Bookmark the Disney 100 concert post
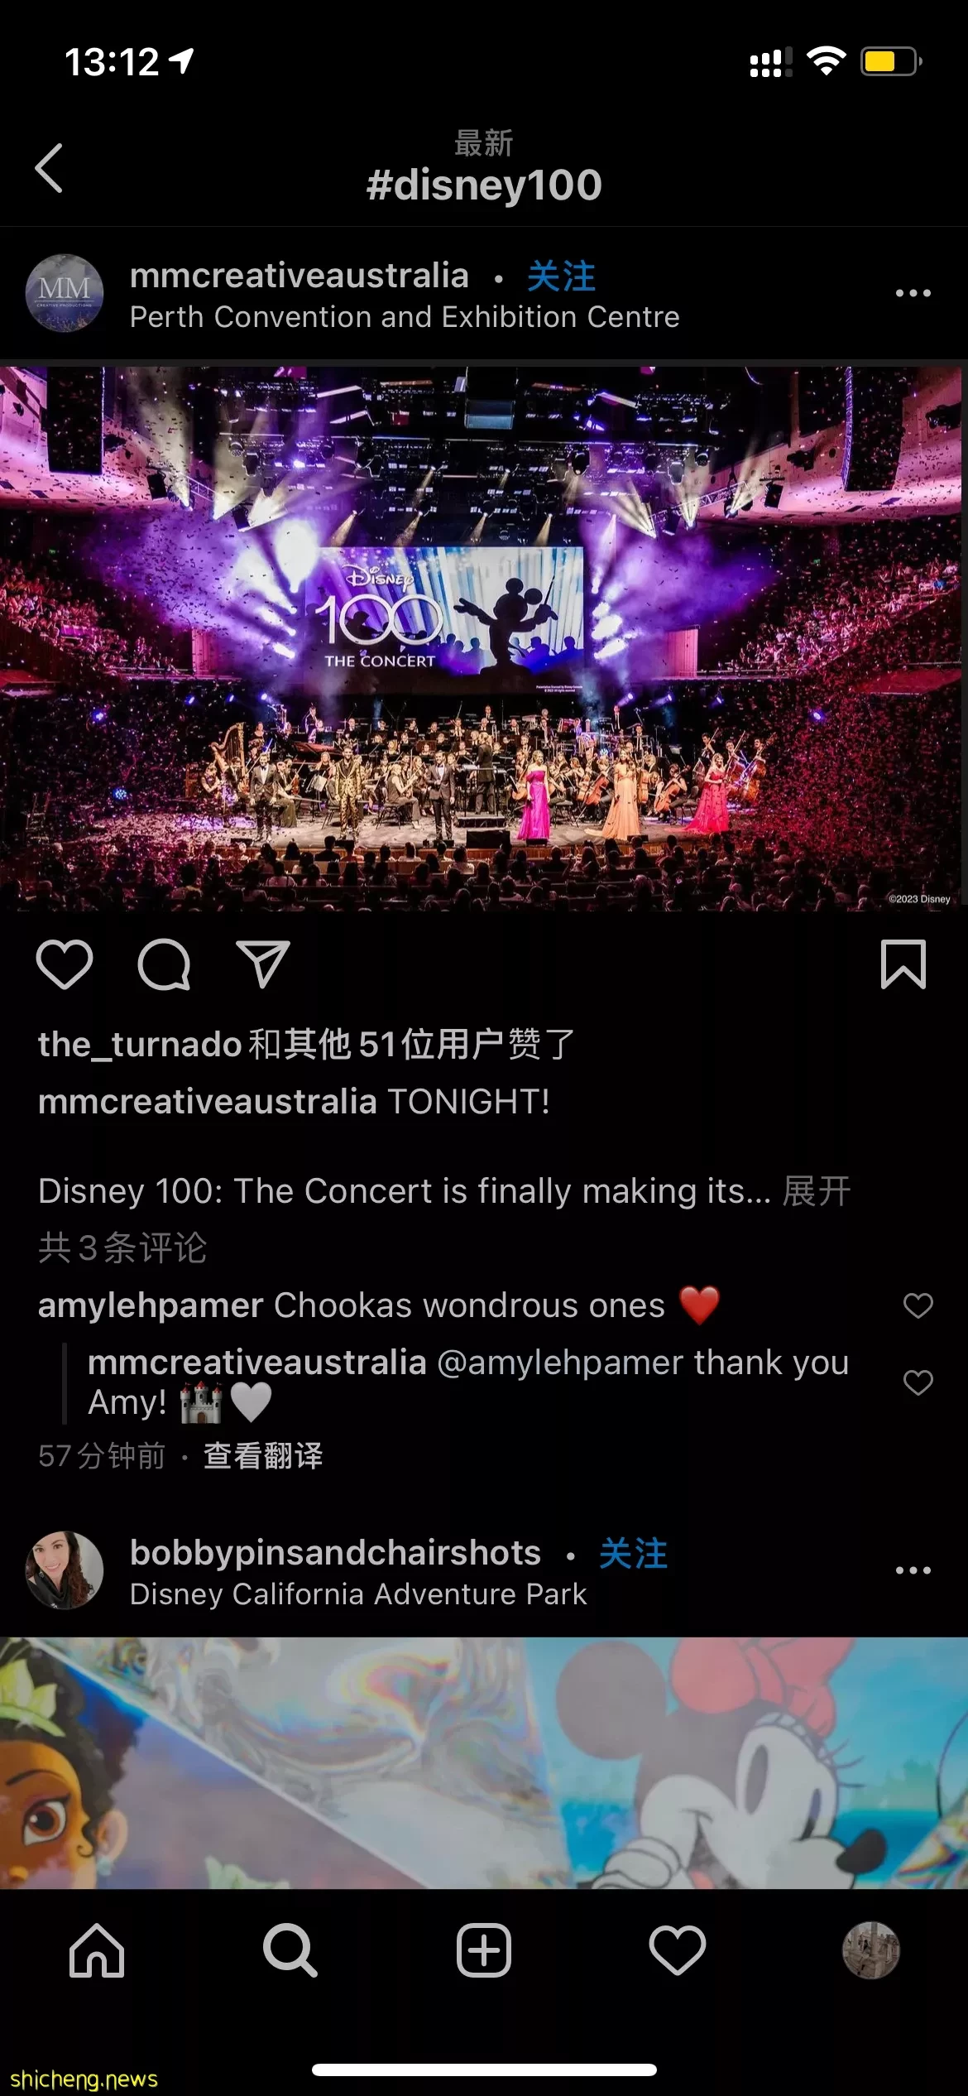 [903, 964]
